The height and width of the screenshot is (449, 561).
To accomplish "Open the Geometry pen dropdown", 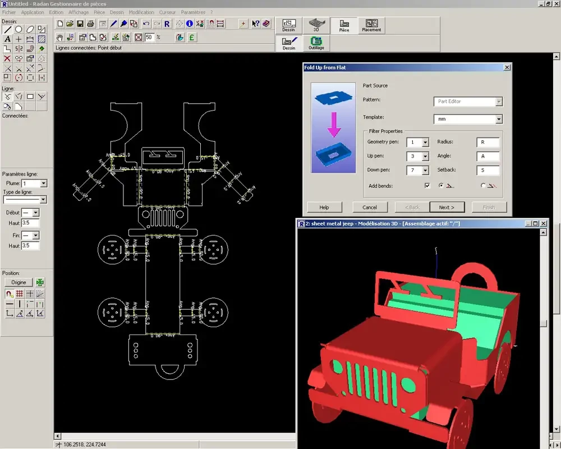I will coord(425,142).
